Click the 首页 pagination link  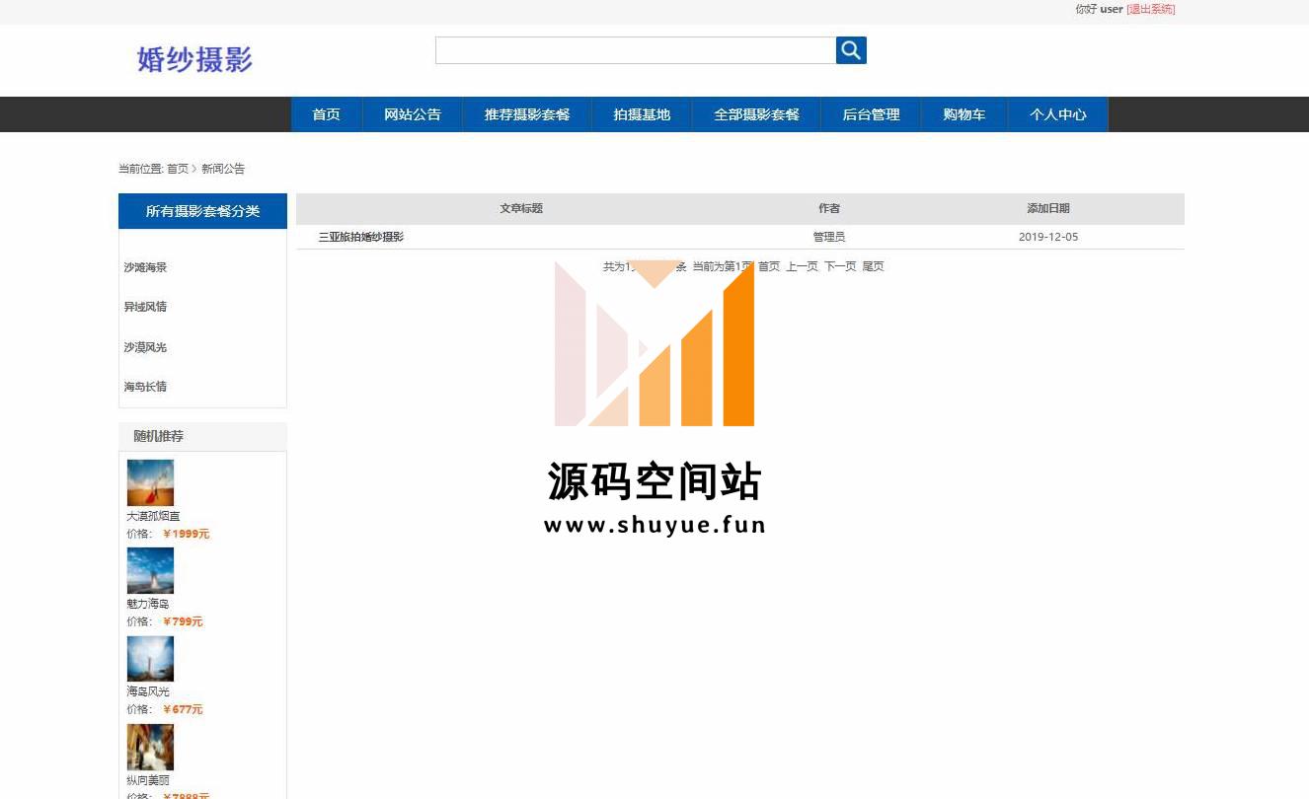pyautogui.click(x=769, y=266)
